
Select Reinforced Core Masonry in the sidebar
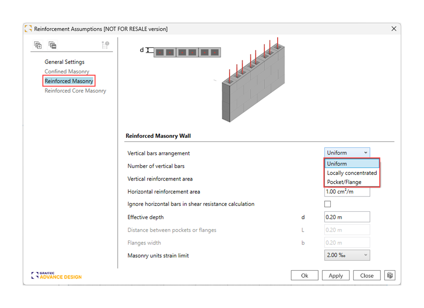[75, 91]
